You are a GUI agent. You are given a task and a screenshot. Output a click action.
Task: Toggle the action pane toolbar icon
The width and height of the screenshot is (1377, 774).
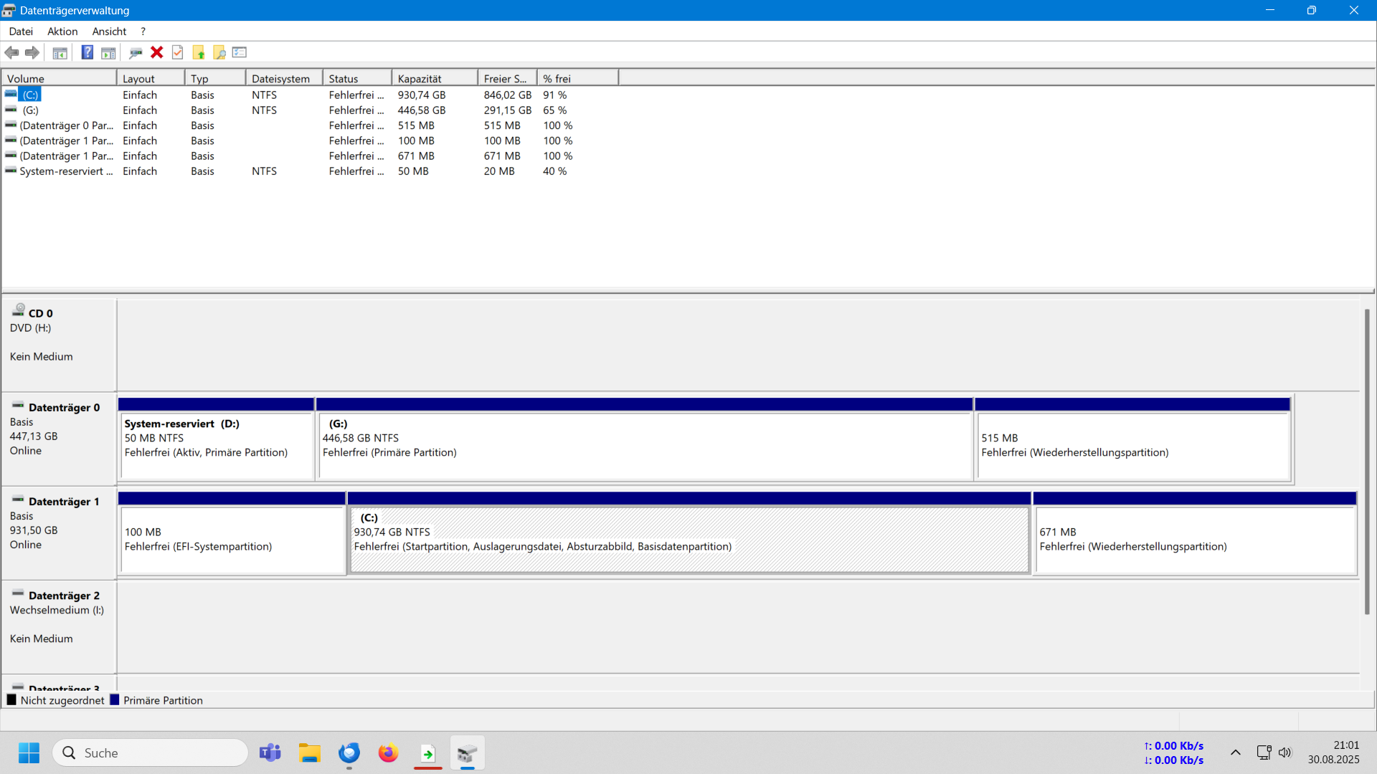(x=108, y=52)
